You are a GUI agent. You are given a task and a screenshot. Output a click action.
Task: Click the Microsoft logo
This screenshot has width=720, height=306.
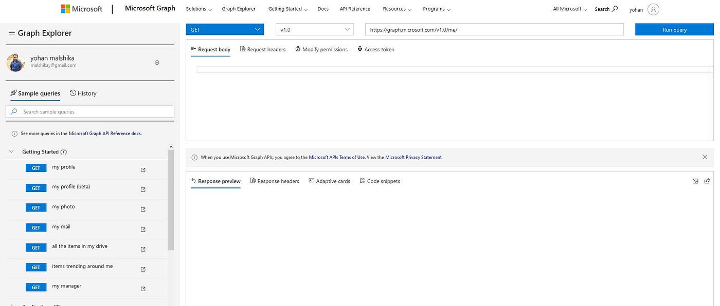coord(82,9)
